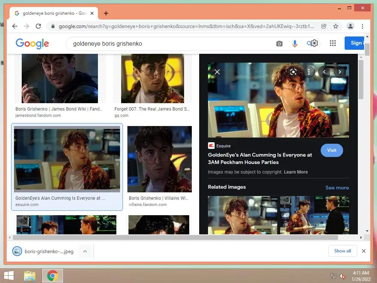Open second related image with two men

tap(314, 215)
